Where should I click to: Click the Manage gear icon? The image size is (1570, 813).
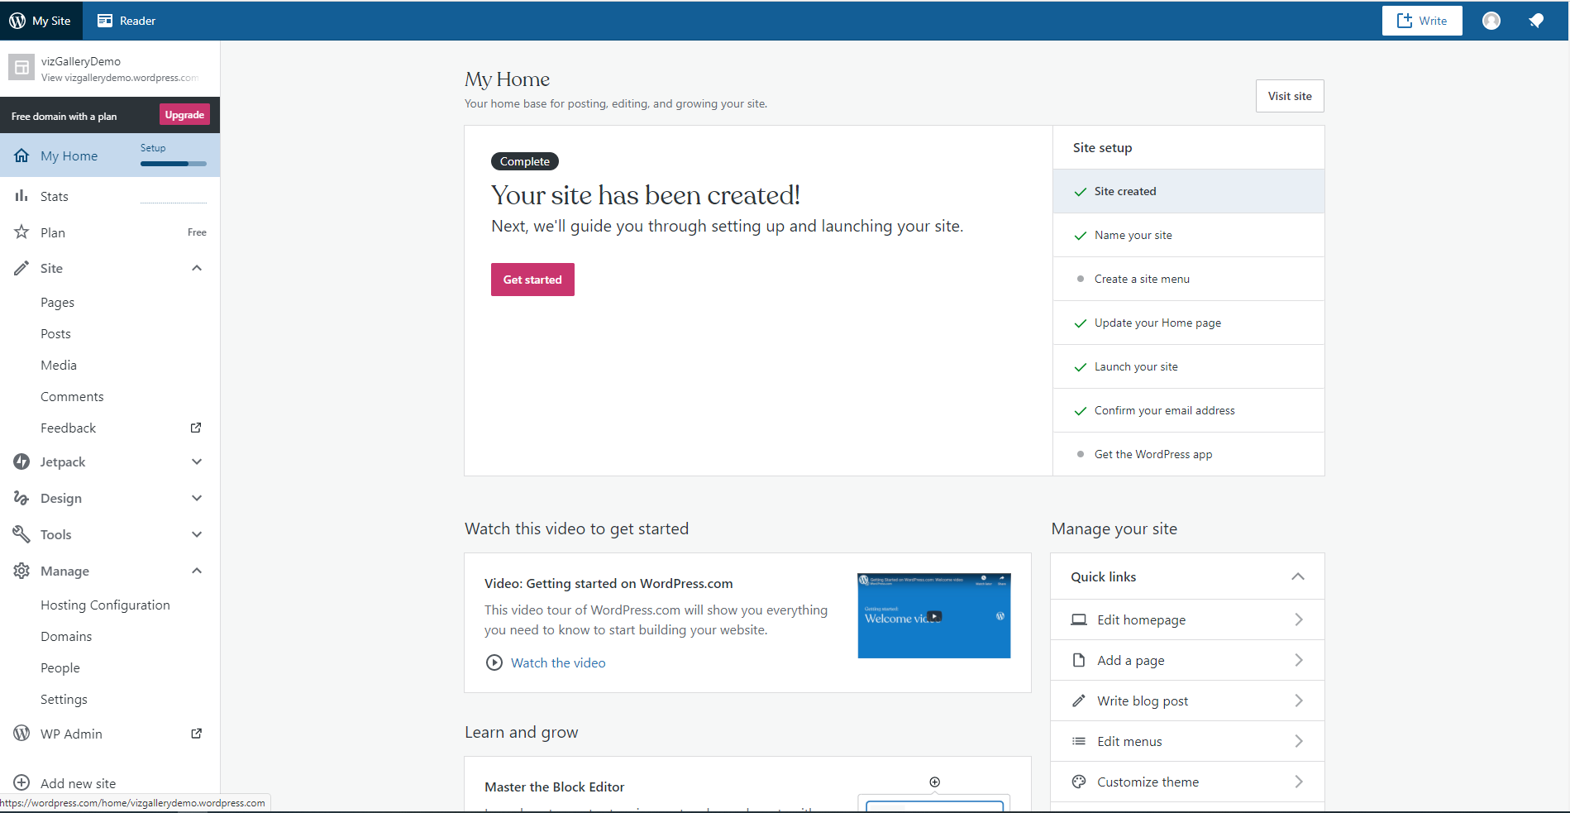(x=21, y=571)
